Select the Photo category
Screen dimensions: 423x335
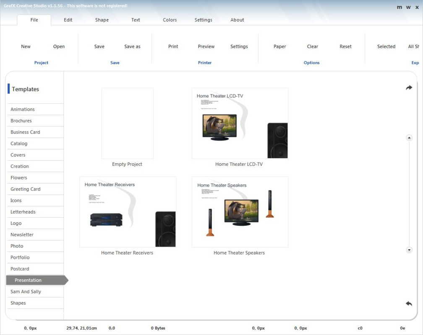35,246
